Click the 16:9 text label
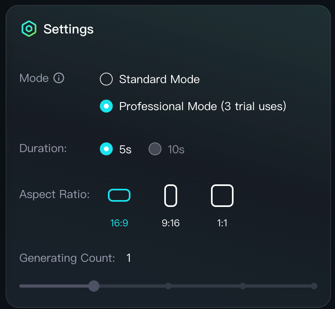 (x=119, y=223)
